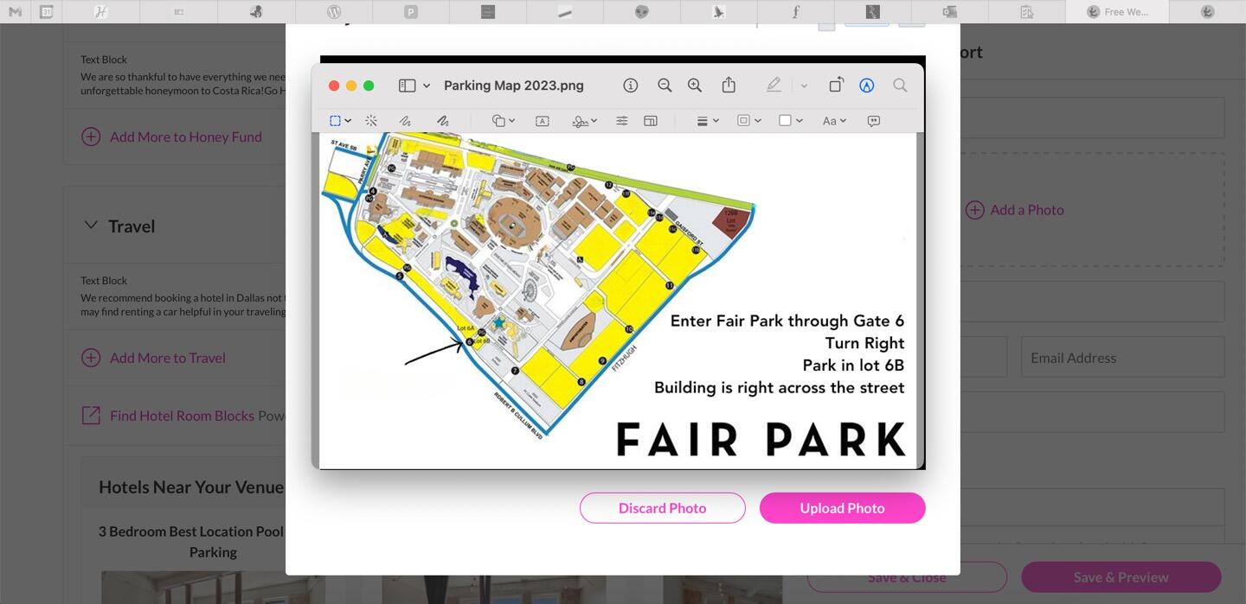The height and width of the screenshot is (604, 1246).
Task: Pick the Sketch markup tool
Action: [405, 121]
